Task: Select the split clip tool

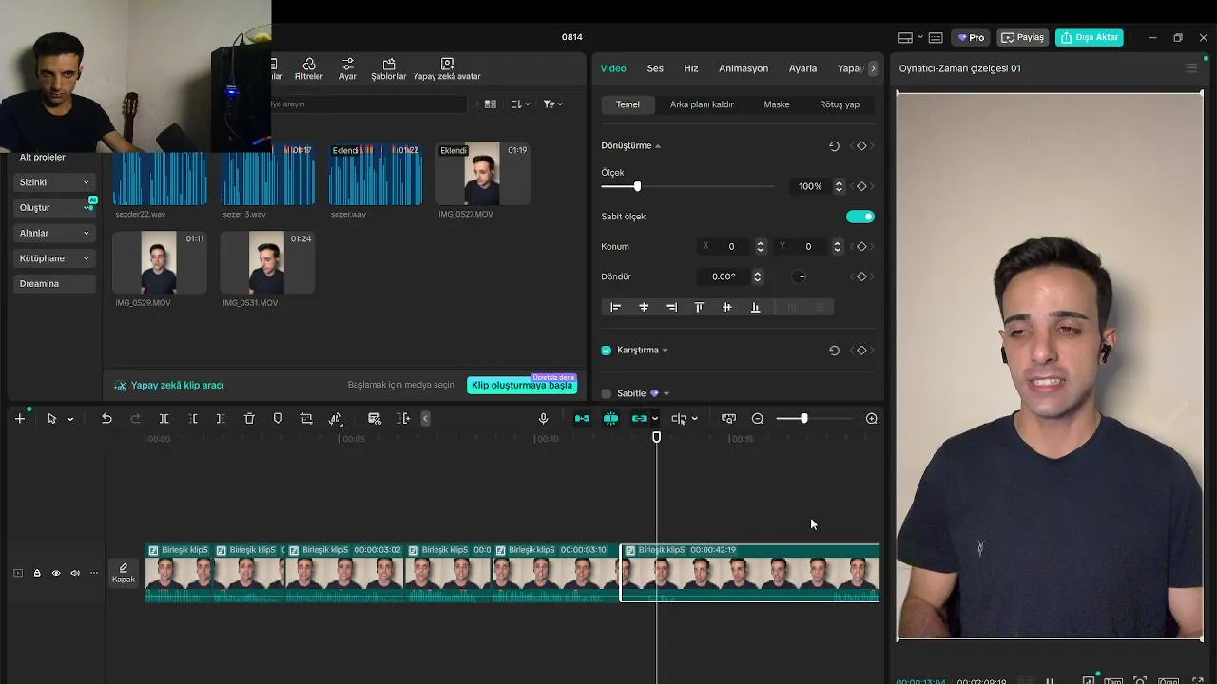Action: (x=164, y=419)
